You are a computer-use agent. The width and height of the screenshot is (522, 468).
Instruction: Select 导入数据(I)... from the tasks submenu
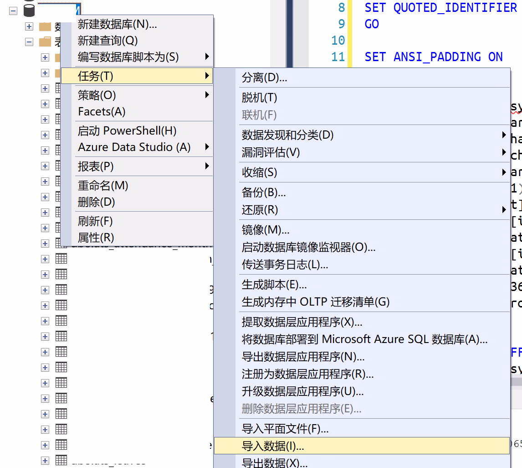pyautogui.click(x=272, y=446)
